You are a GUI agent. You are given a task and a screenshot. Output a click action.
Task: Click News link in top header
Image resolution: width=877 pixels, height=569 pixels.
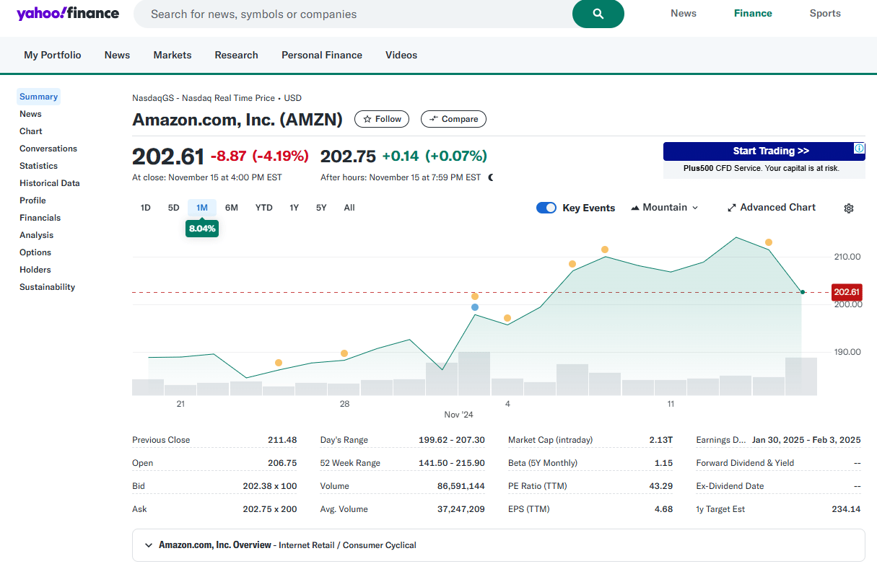coord(684,13)
